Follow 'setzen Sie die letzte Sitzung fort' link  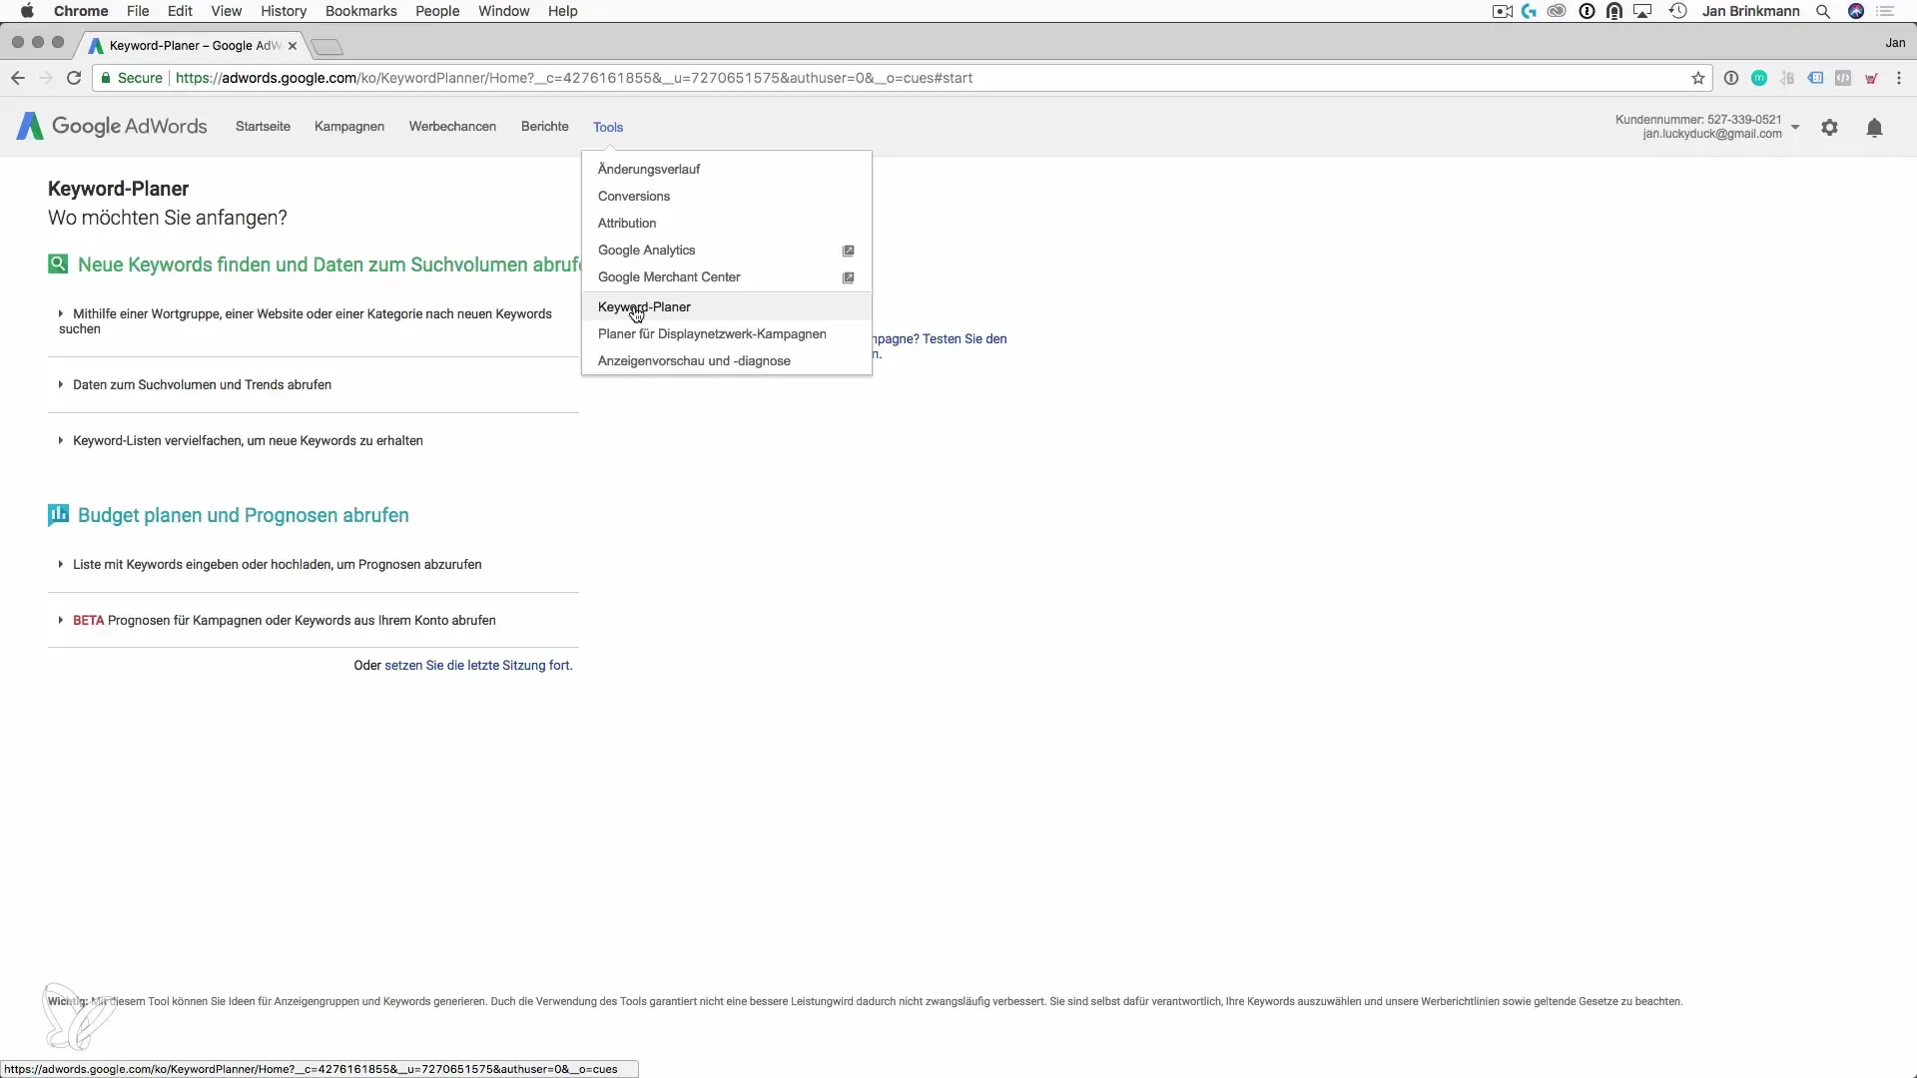[477, 665]
